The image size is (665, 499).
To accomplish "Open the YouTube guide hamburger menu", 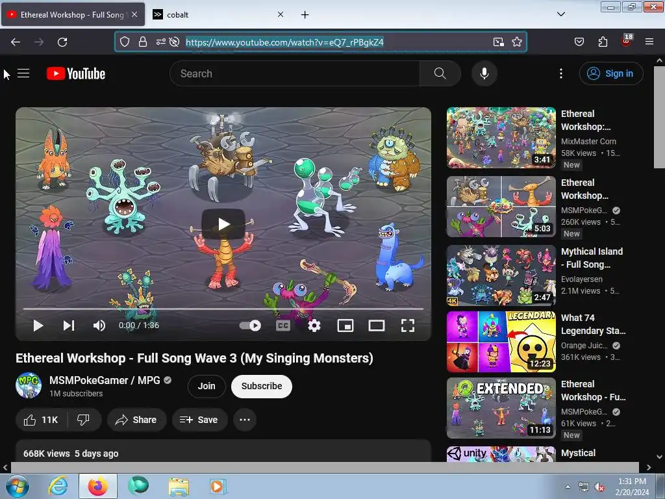I will [x=23, y=73].
